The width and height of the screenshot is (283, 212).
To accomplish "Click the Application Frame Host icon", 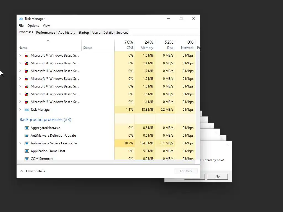I will click(x=27, y=151).
